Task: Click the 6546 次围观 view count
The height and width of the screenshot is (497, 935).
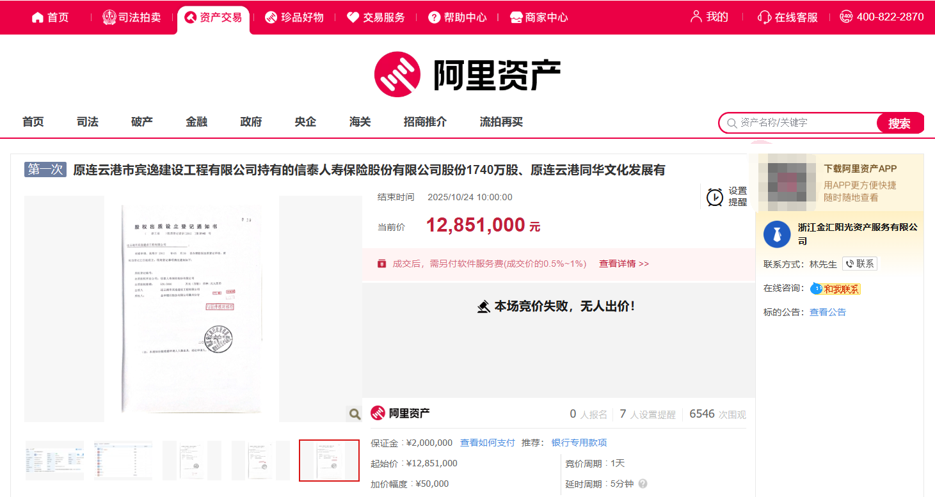Action: pos(717,414)
